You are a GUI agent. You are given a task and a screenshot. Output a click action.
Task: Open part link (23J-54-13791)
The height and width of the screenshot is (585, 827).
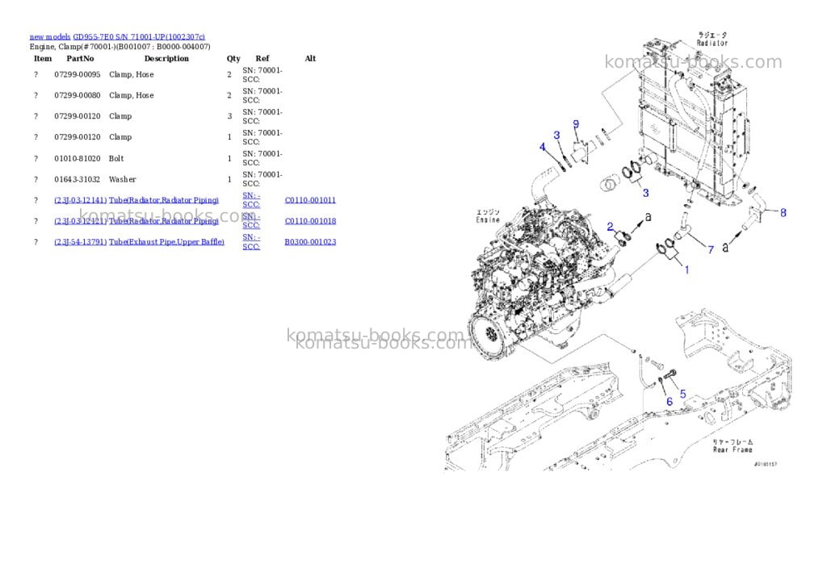(80, 242)
